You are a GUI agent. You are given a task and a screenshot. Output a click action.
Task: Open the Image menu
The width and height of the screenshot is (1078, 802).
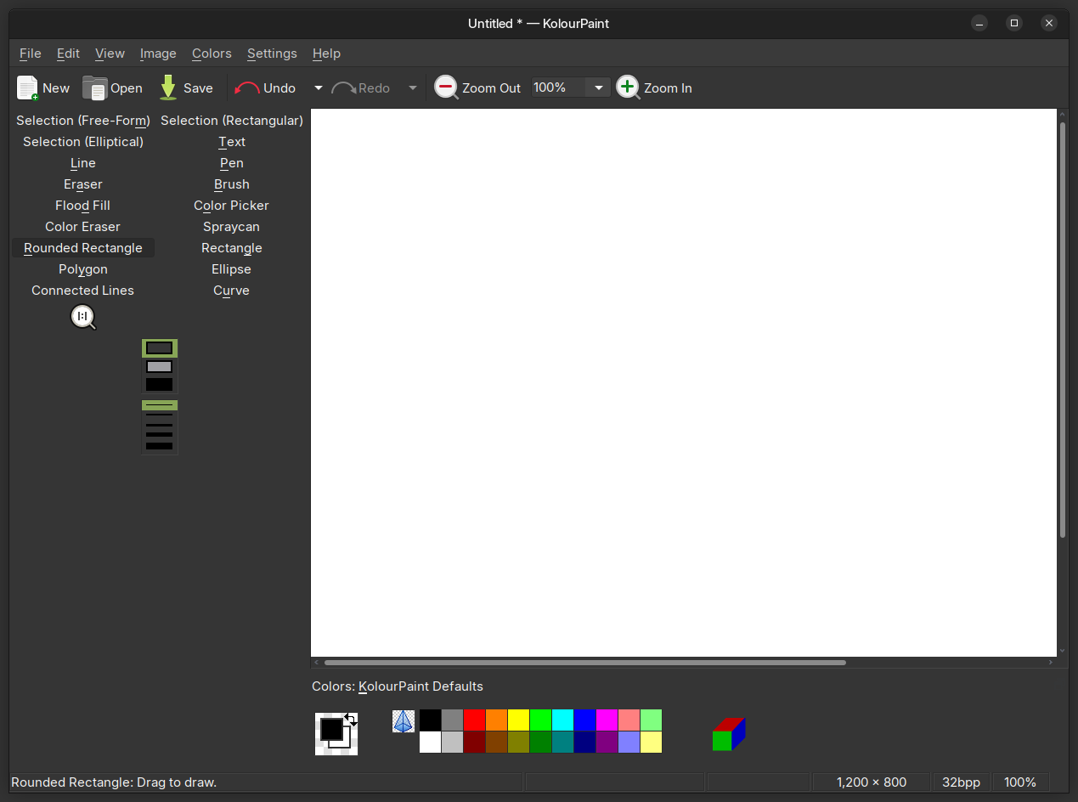click(x=158, y=54)
